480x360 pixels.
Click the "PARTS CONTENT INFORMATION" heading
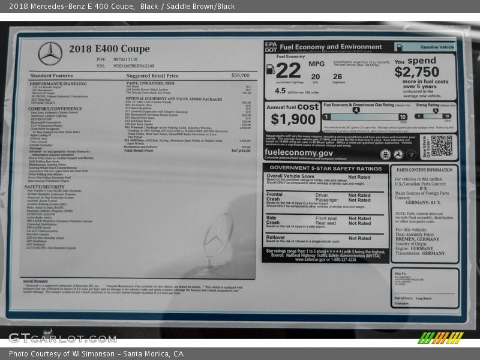(x=425, y=170)
